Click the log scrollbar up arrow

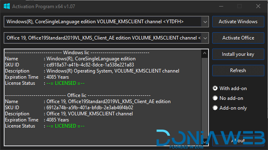(x=204, y=53)
